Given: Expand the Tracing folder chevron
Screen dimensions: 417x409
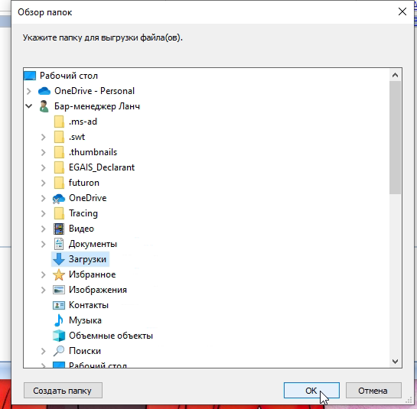Looking at the screenshot, I should [43, 213].
